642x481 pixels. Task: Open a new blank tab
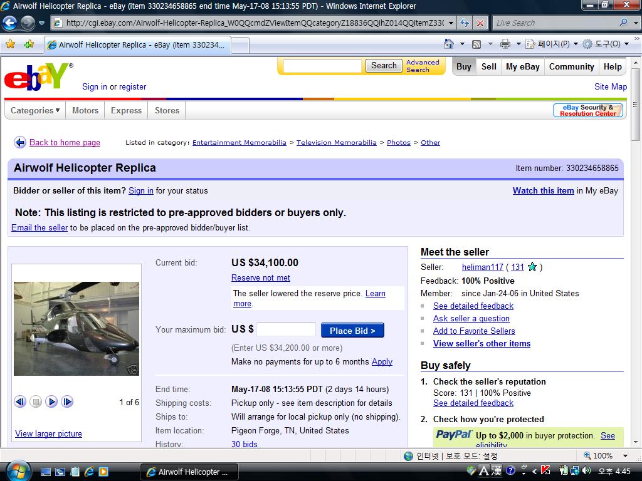[240, 45]
